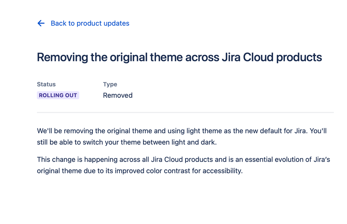
Task: Click Jira Cloud products in the heading
Action: click(272, 57)
